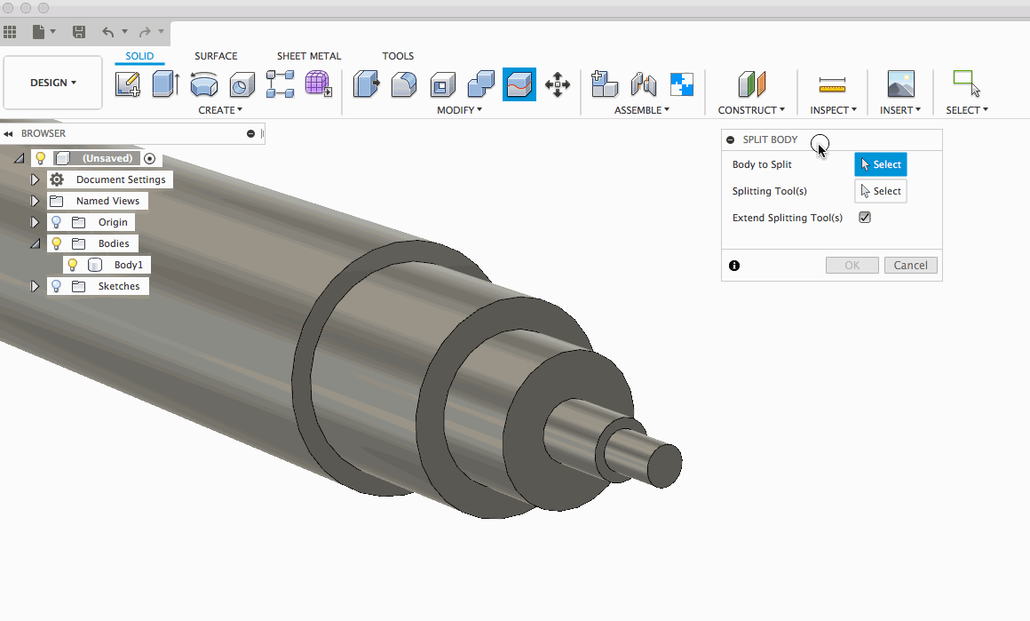Toggle Sketches folder visibility lightbulb

point(57,286)
